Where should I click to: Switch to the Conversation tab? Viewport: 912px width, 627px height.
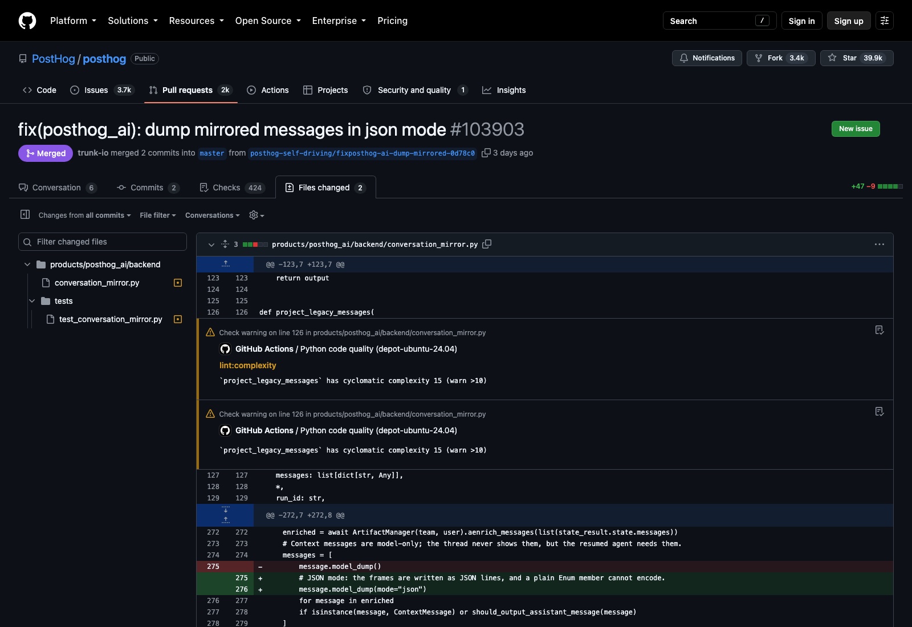[x=58, y=188]
